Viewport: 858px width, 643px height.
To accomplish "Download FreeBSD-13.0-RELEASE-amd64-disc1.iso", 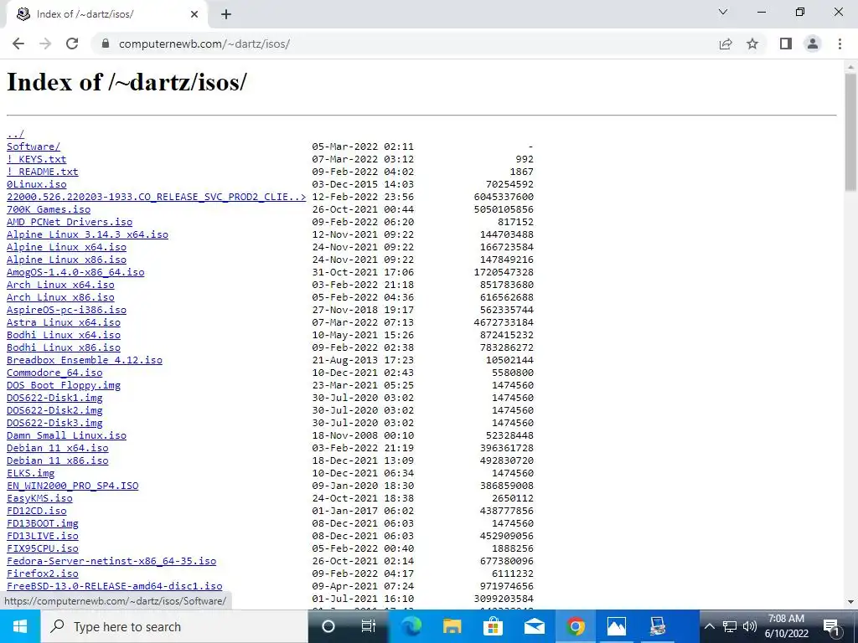I will point(114,587).
